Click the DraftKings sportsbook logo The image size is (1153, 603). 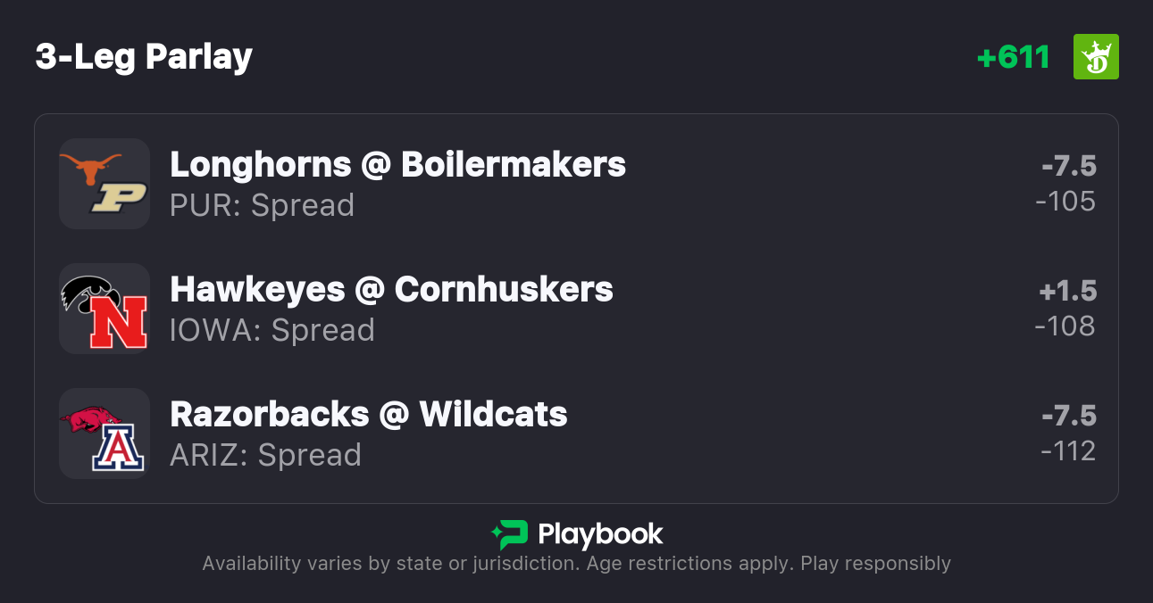[x=1096, y=57]
